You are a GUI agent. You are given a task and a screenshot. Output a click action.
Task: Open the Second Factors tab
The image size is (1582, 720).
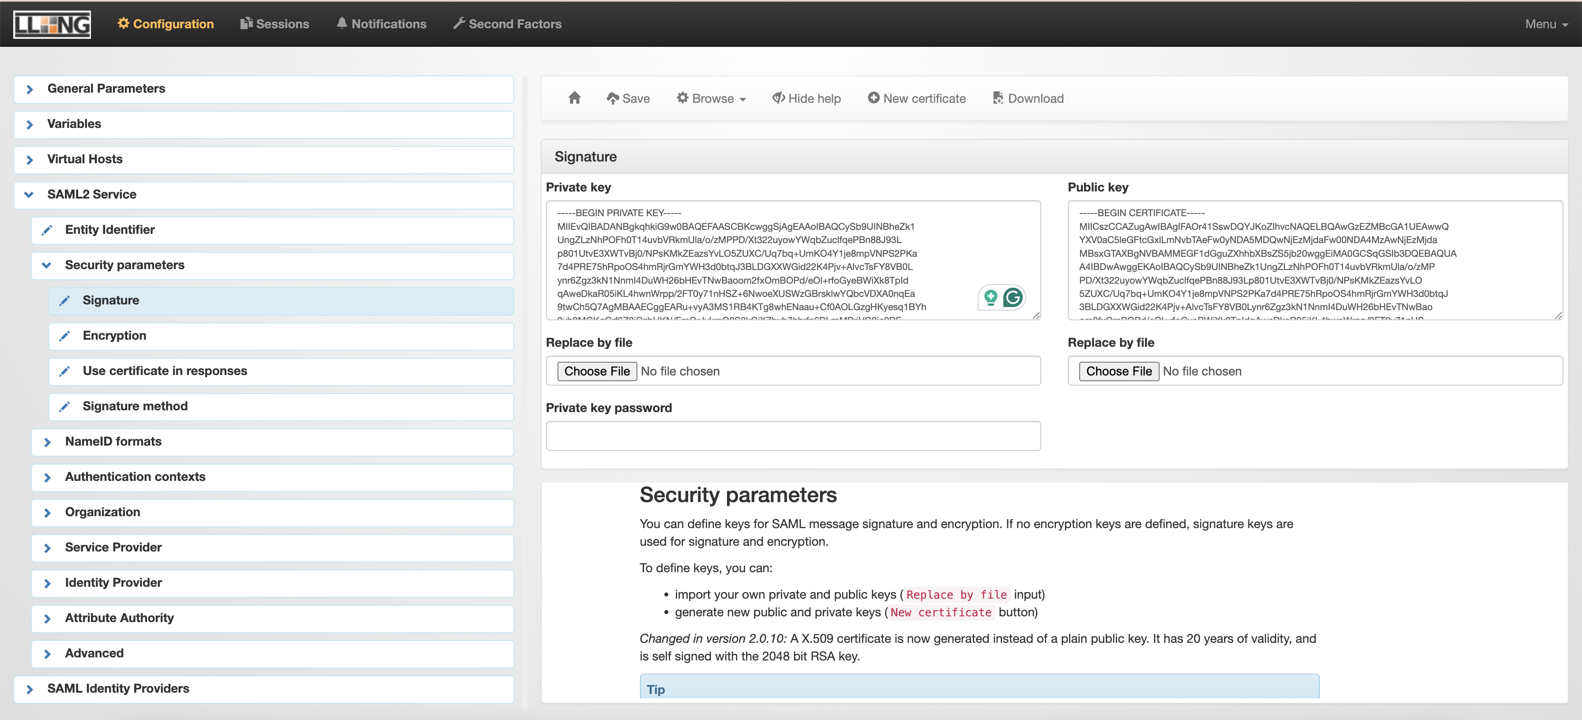507,24
